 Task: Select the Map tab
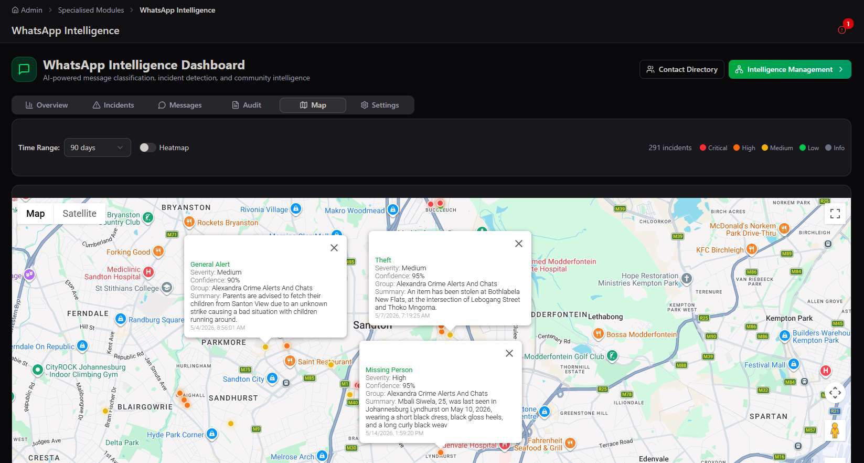pos(313,105)
